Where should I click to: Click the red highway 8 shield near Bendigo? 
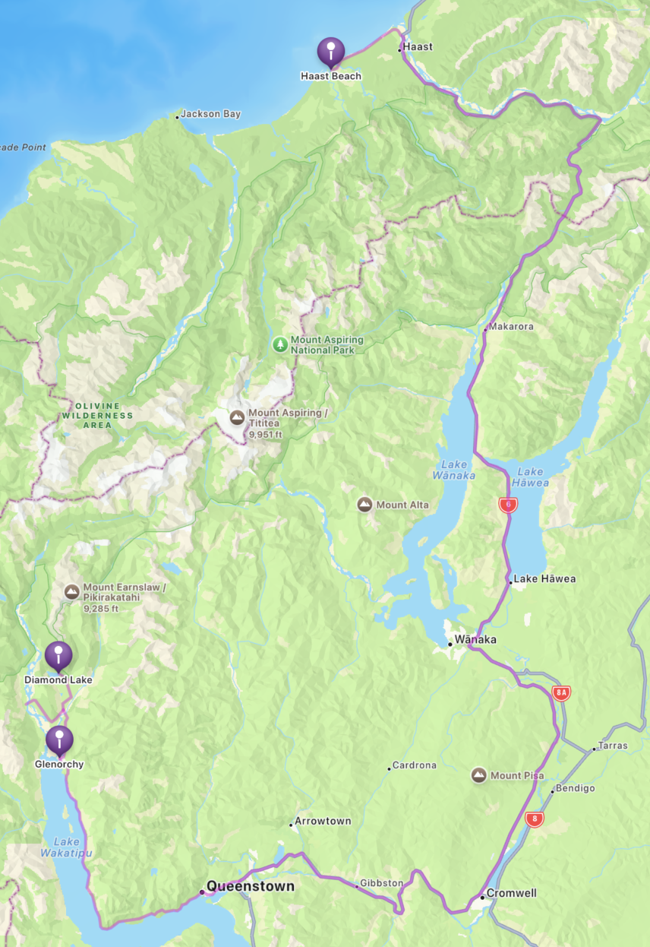coord(535,819)
